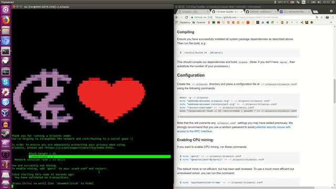Image resolution: width=336 pixels, height=189 pixels.
Task: Click the Enabling CPU mining heading
Action: point(195,140)
